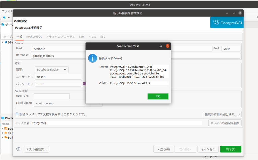The height and width of the screenshot is (160, 258).
Task: Open the Database Native authentication dropdown
Action: pos(51,70)
